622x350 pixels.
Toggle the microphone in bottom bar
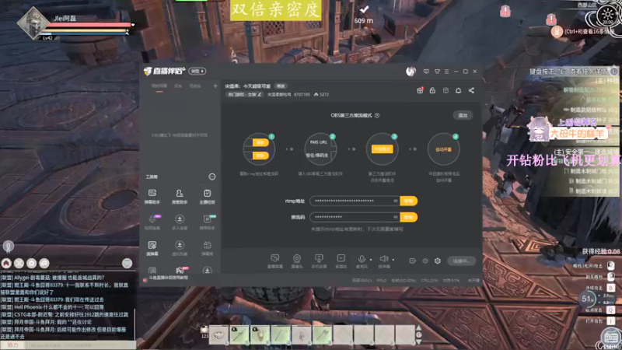[x=362, y=261]
